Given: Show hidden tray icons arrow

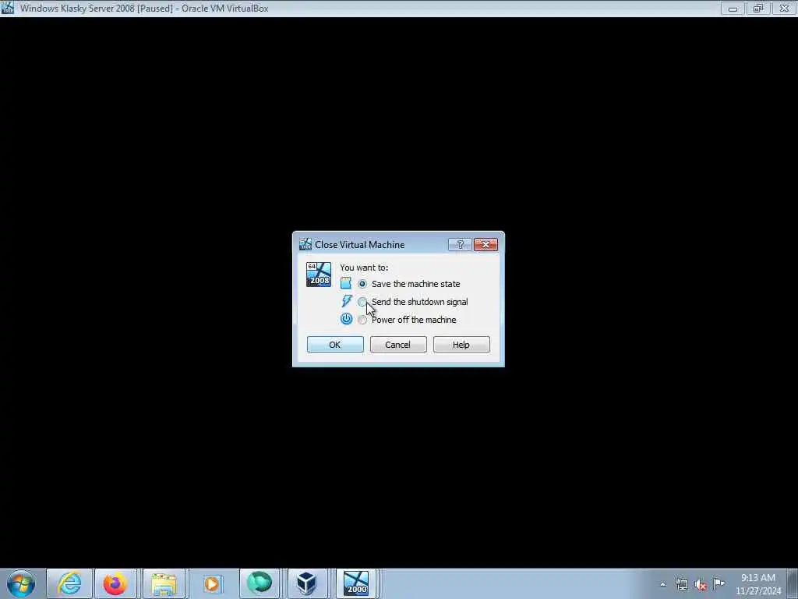Looking at the screenshot, I should click(662, 585).
